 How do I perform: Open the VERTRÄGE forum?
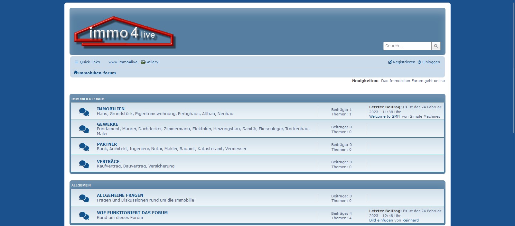click(108, 162)
